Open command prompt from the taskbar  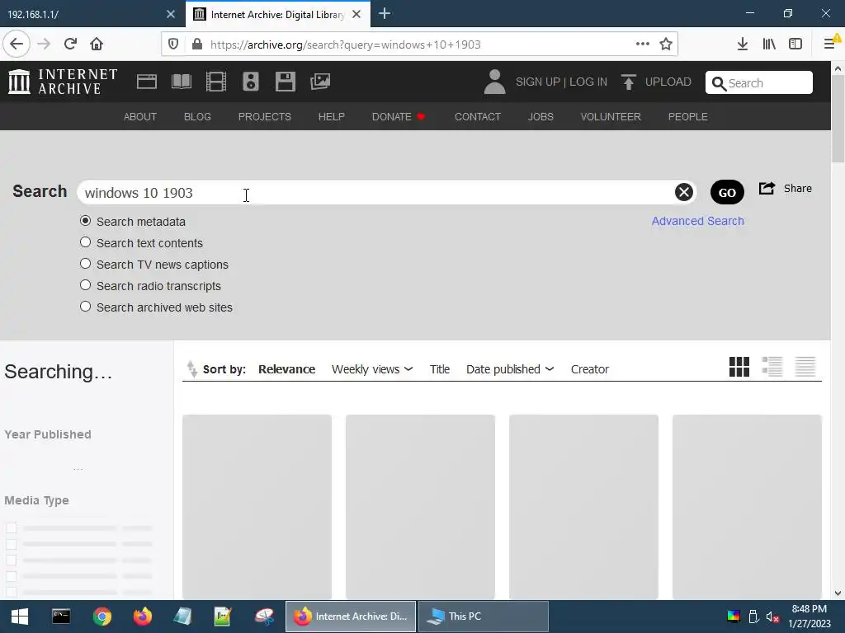[61, 617]
